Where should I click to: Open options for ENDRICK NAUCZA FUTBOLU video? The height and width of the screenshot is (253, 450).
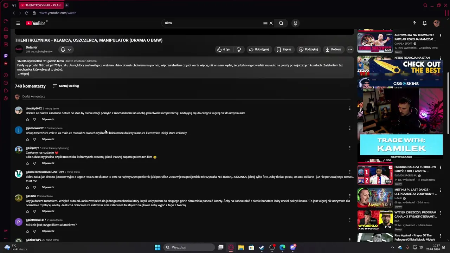[441, 167]
